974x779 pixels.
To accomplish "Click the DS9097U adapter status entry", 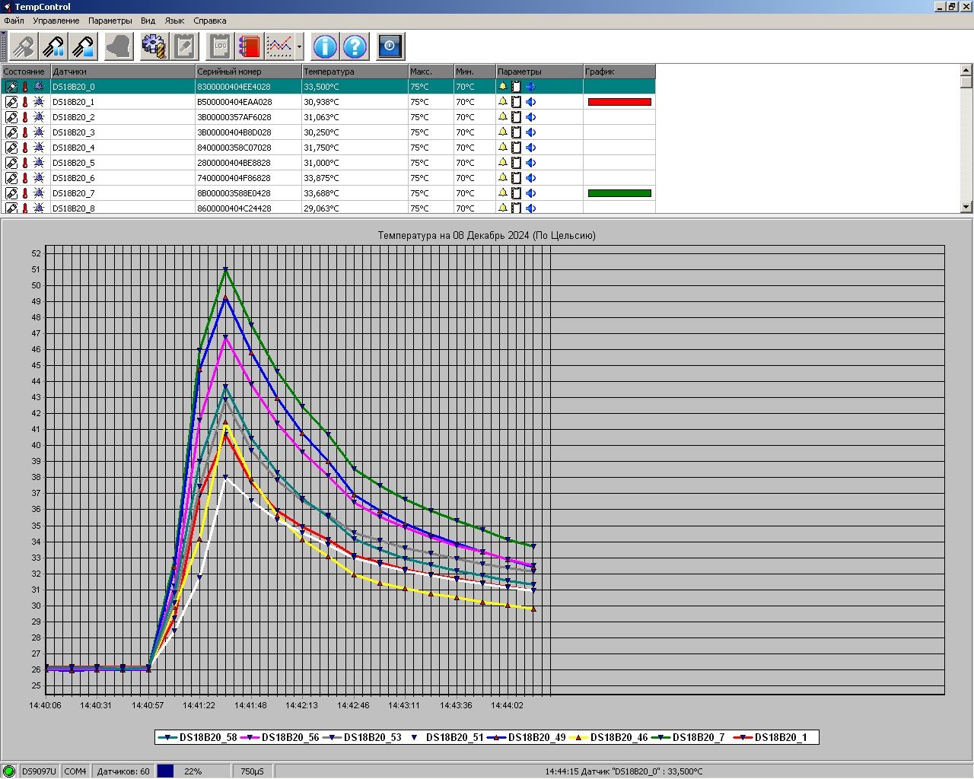I will [39, 771].
